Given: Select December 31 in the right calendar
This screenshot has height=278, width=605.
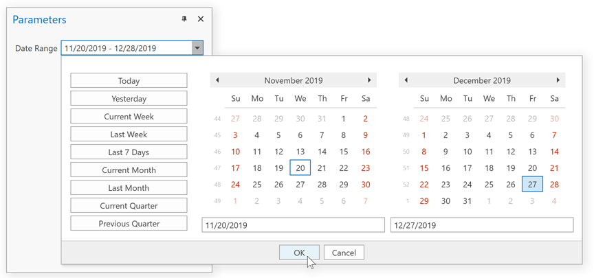Looking at the screenshot, I should click(467, 201).
